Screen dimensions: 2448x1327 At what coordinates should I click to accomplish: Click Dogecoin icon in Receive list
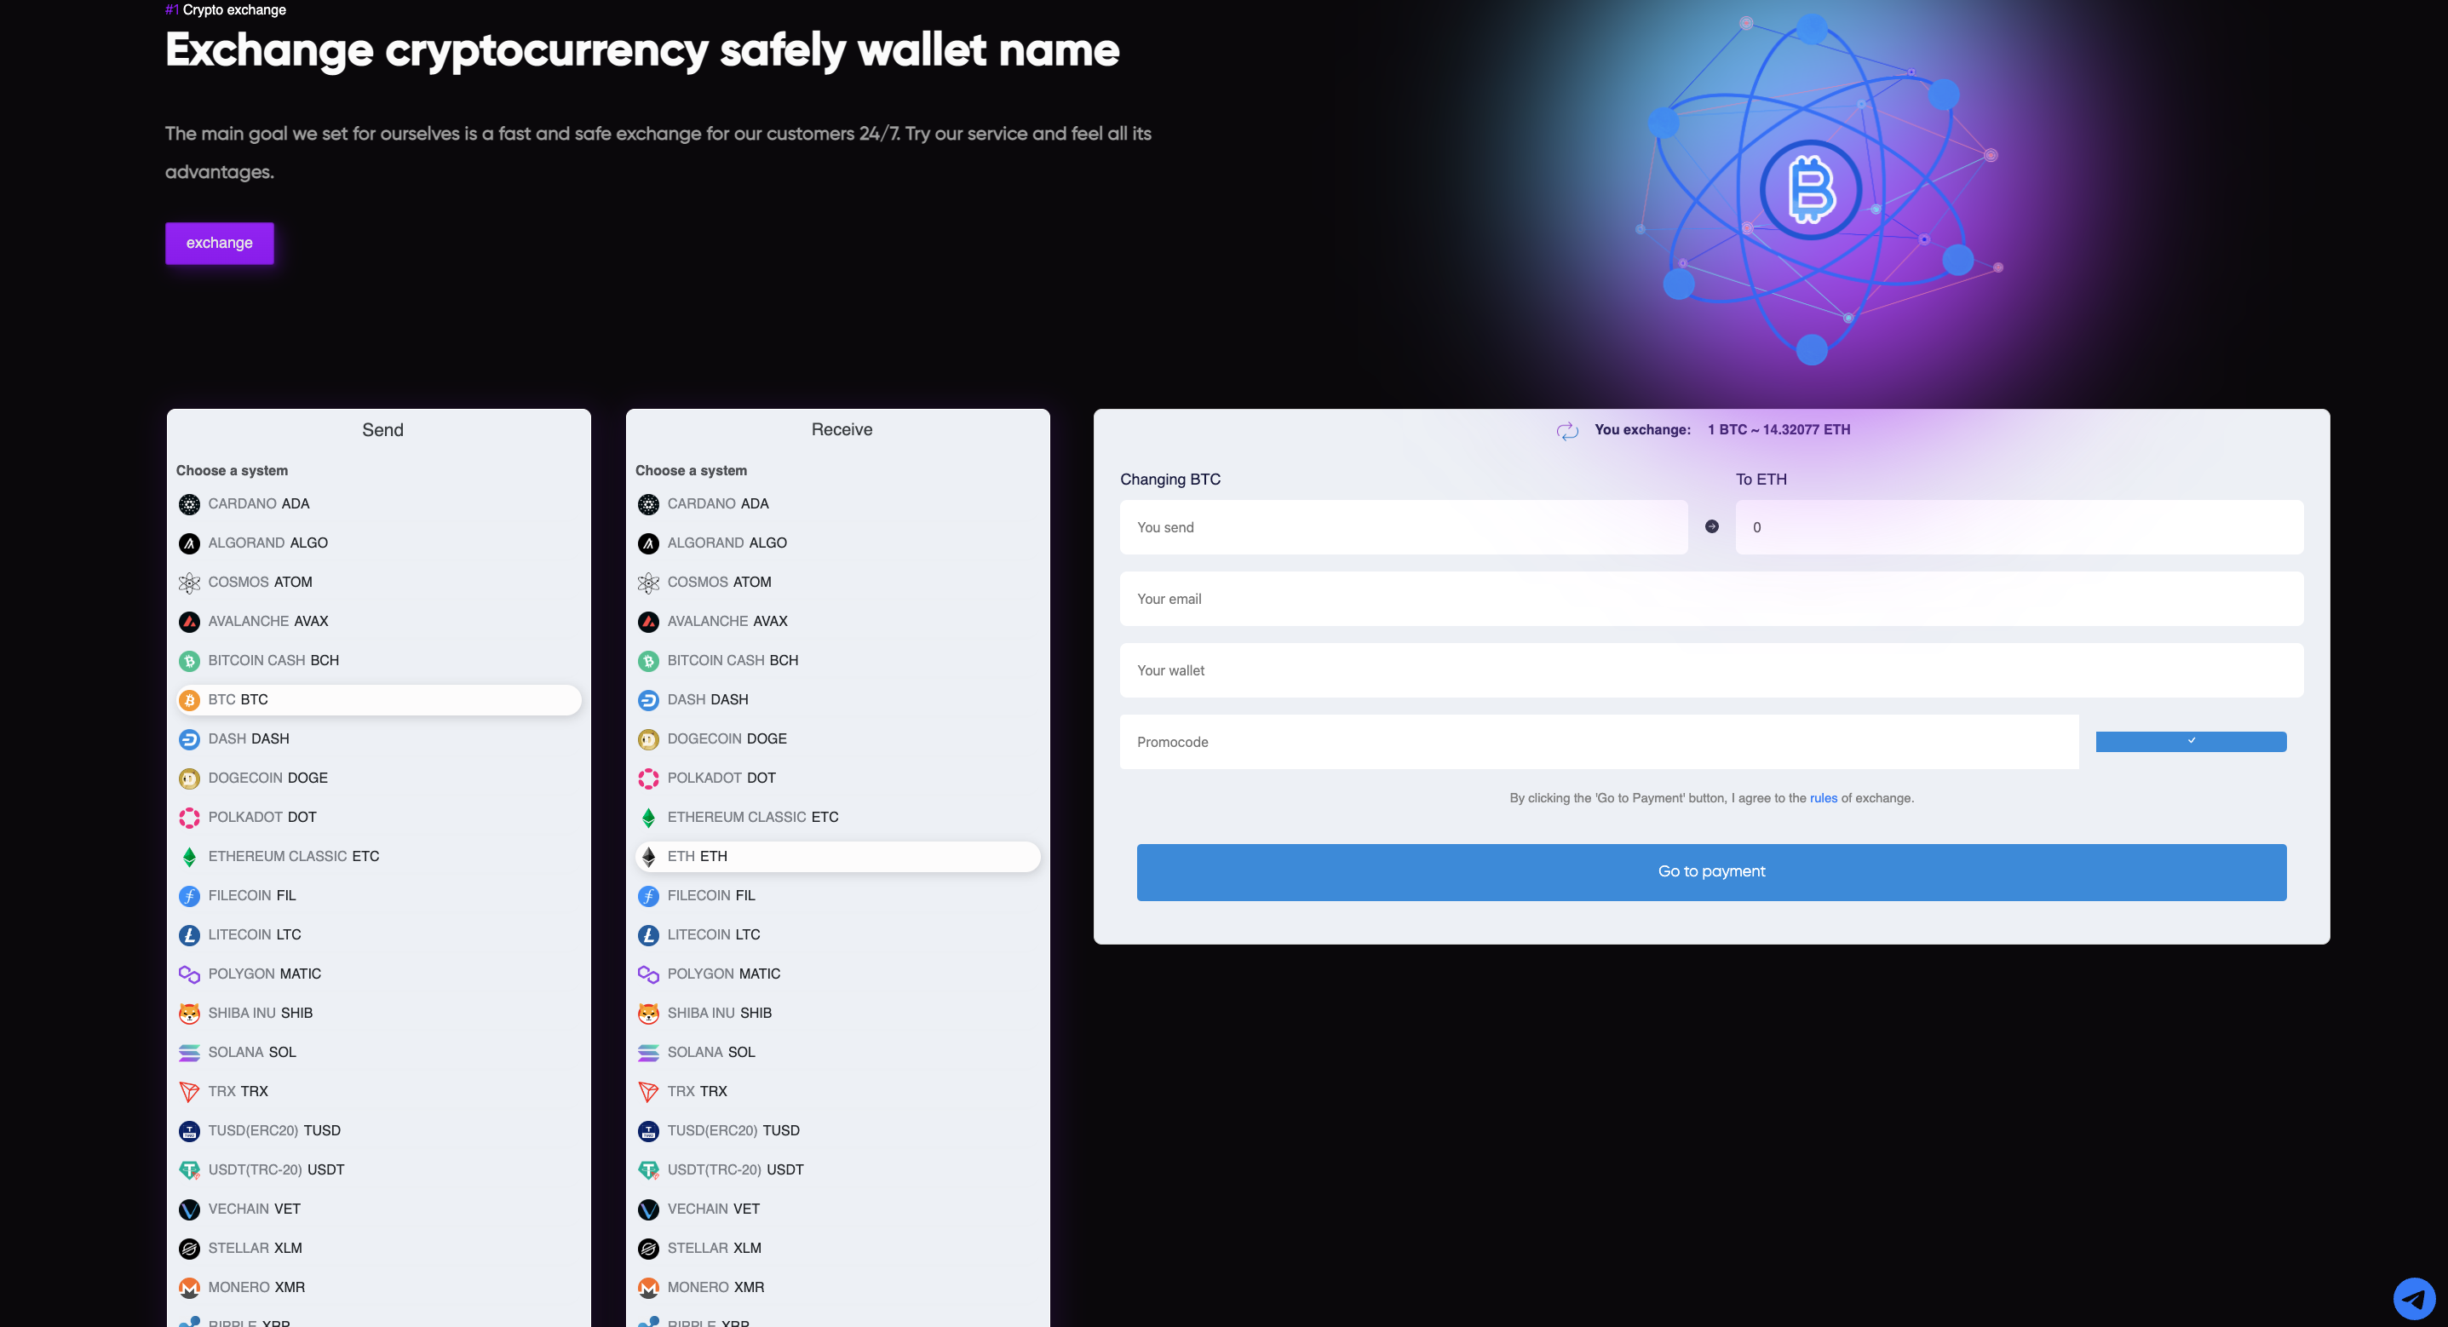tap(648, 739)
